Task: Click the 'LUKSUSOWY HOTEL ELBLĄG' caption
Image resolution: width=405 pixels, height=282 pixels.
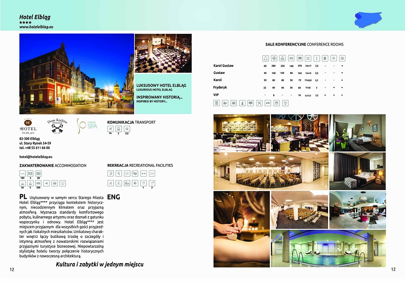Action: click(161, 85)
